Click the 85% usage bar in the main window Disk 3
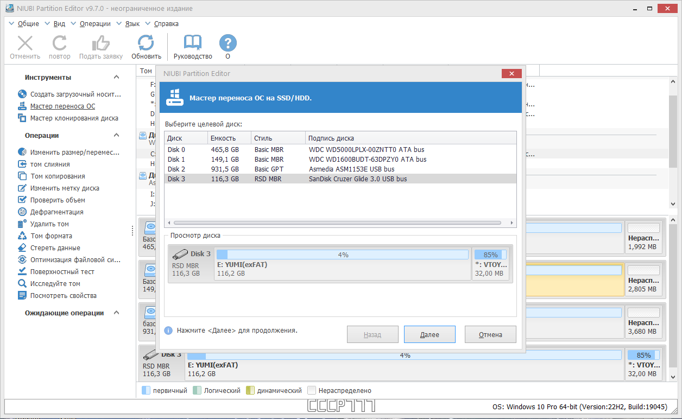 [643, 355]
